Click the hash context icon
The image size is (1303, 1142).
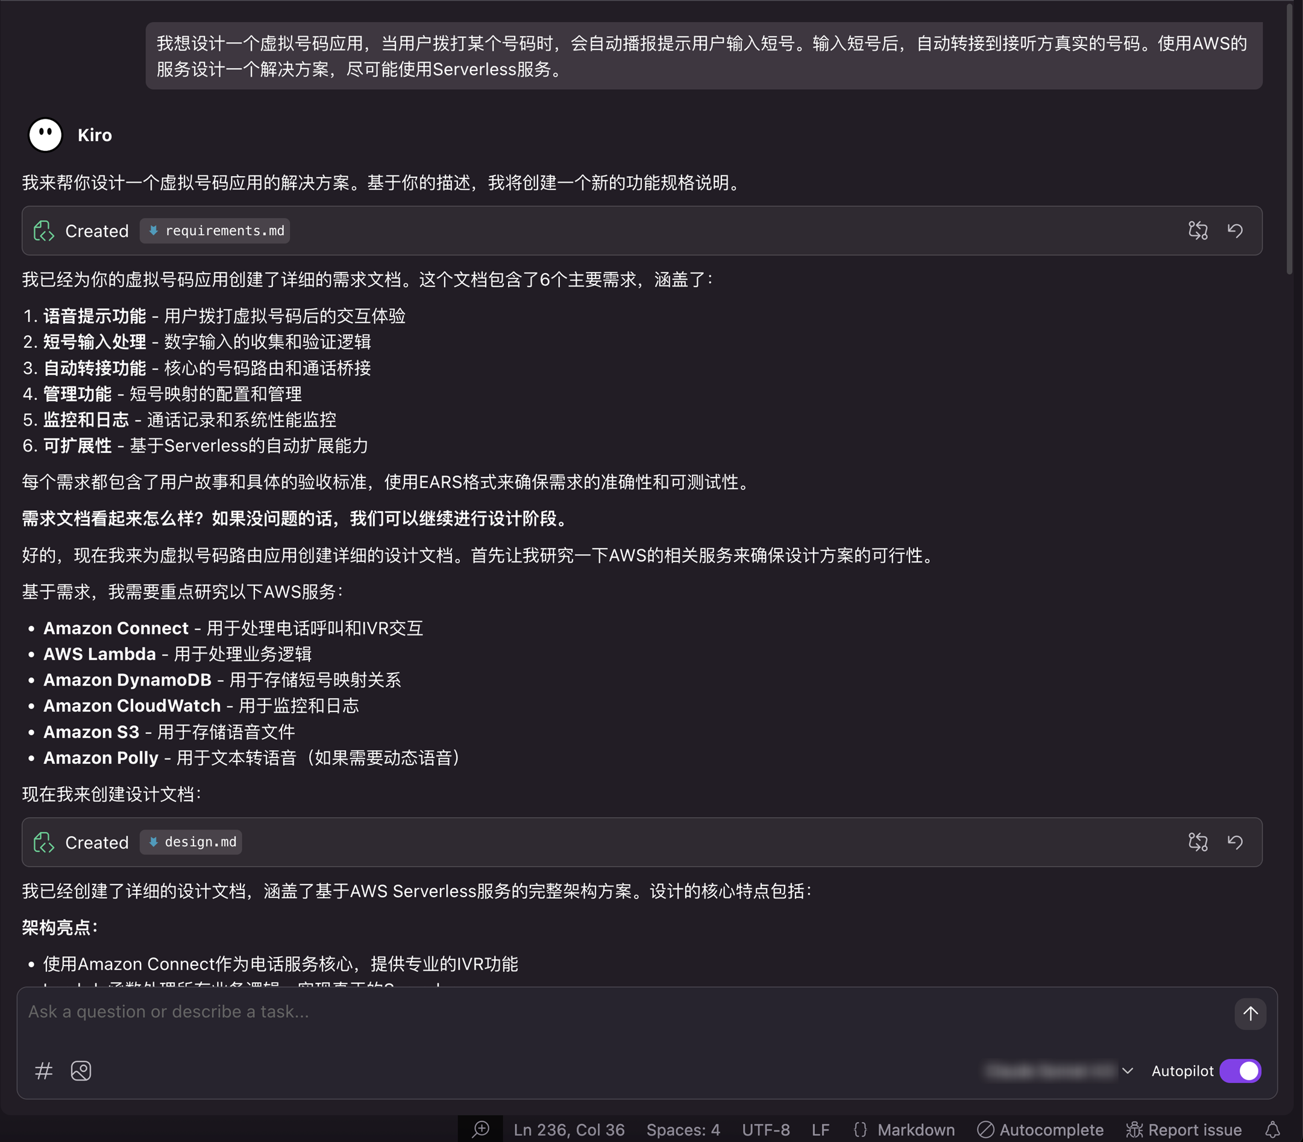(x=43, y=1071)
